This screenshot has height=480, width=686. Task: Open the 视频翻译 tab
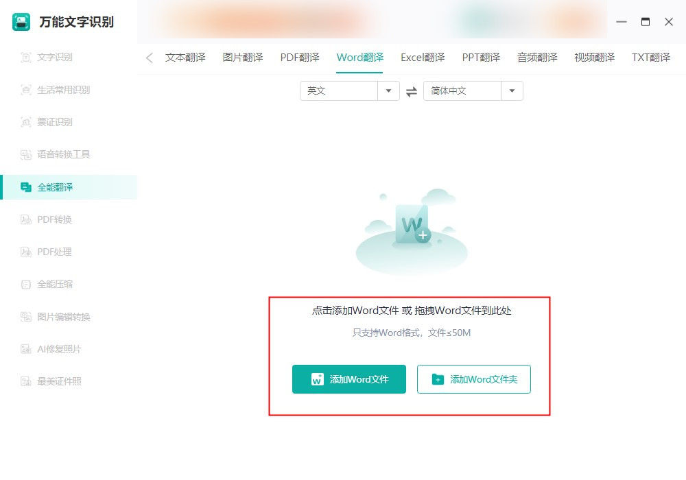pos(595,58)
